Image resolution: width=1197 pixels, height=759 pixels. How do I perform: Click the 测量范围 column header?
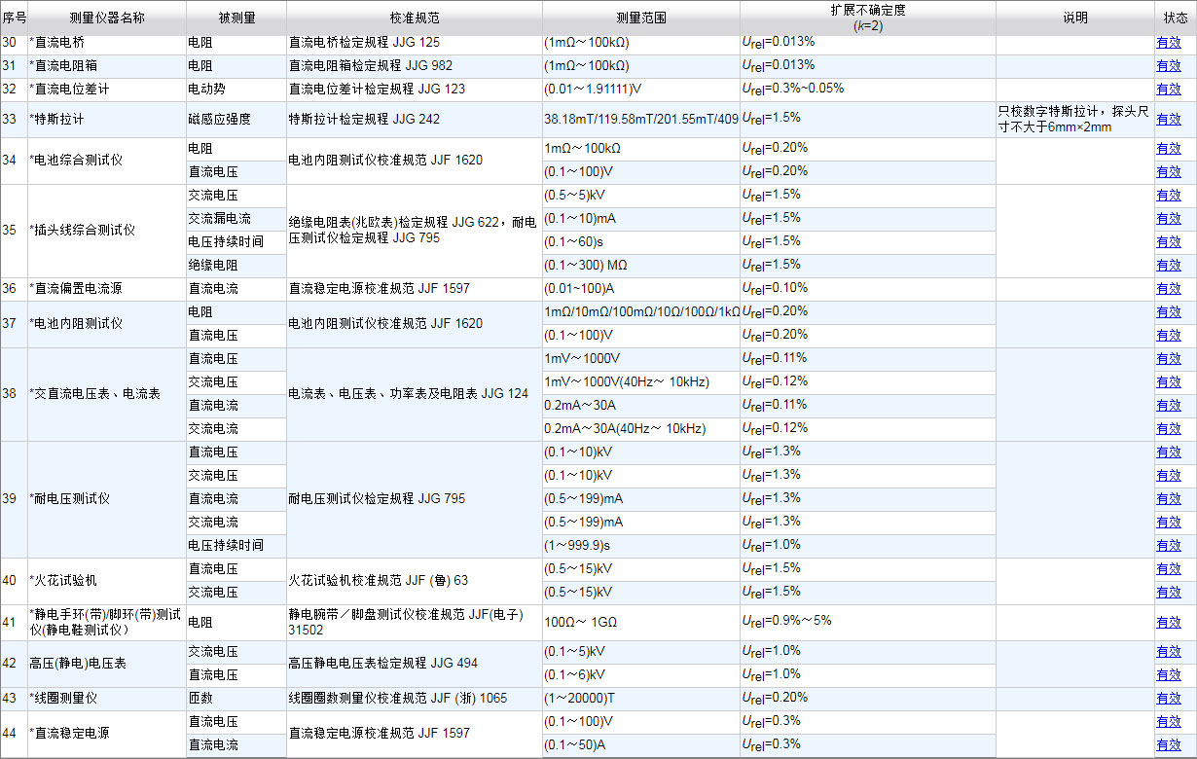pos(640,18)
